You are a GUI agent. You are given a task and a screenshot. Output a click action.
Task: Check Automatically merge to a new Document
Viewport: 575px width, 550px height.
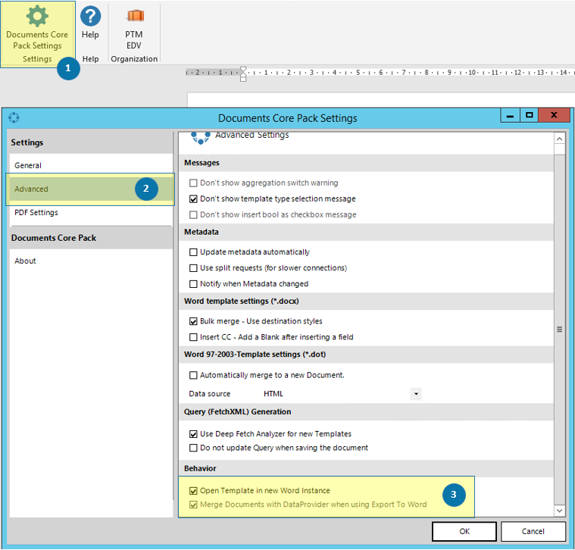click(193, 376)
